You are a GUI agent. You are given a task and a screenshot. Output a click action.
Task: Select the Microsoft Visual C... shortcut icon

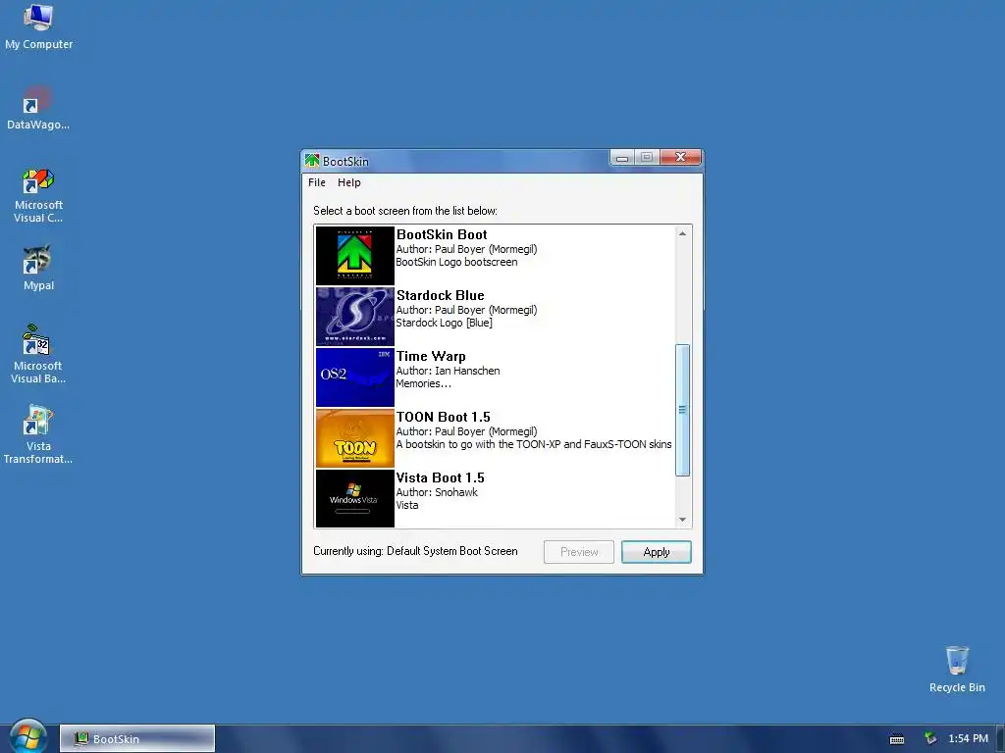point(38,195)
